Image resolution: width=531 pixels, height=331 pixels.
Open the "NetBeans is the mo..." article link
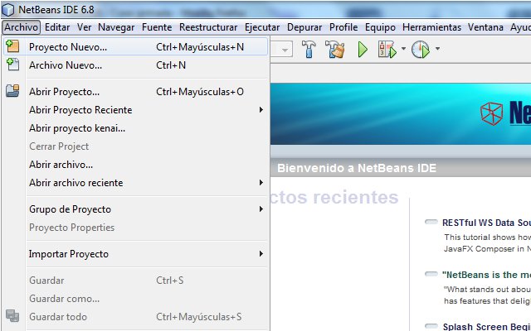pyautogui.click(x=486, y=275)
